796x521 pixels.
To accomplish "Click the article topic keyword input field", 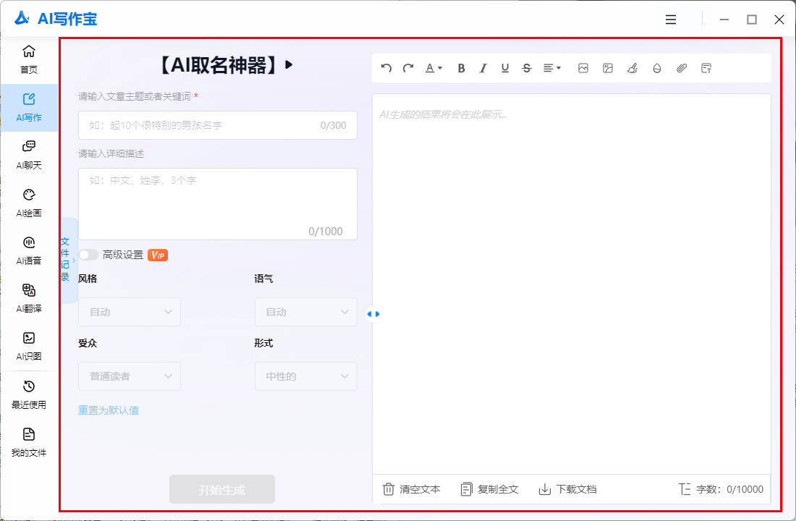I will tap(203, 125).
